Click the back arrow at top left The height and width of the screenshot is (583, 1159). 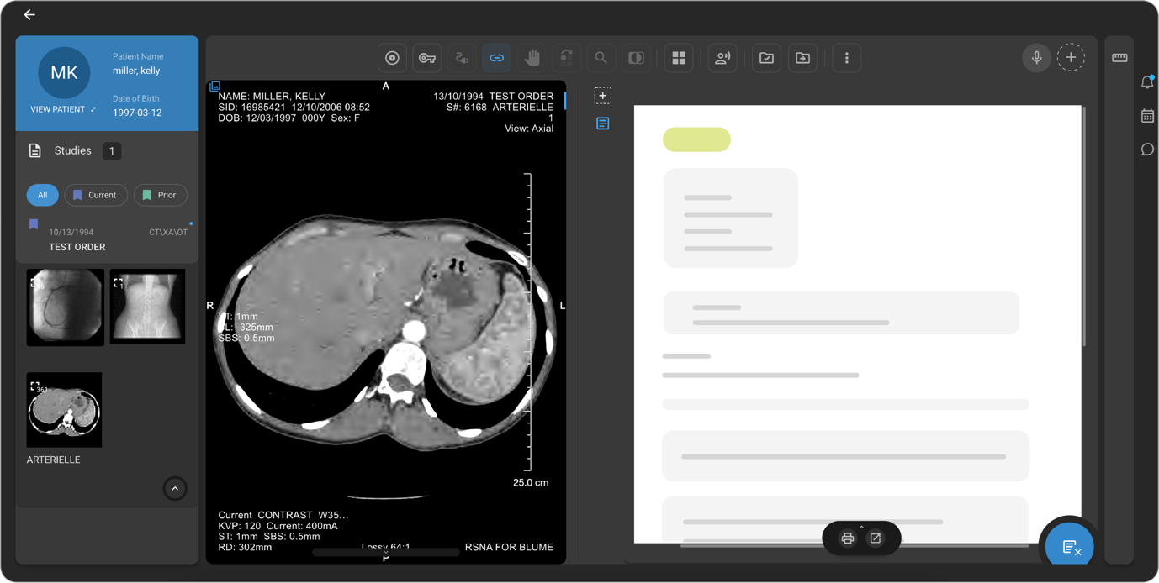[29, 15]
